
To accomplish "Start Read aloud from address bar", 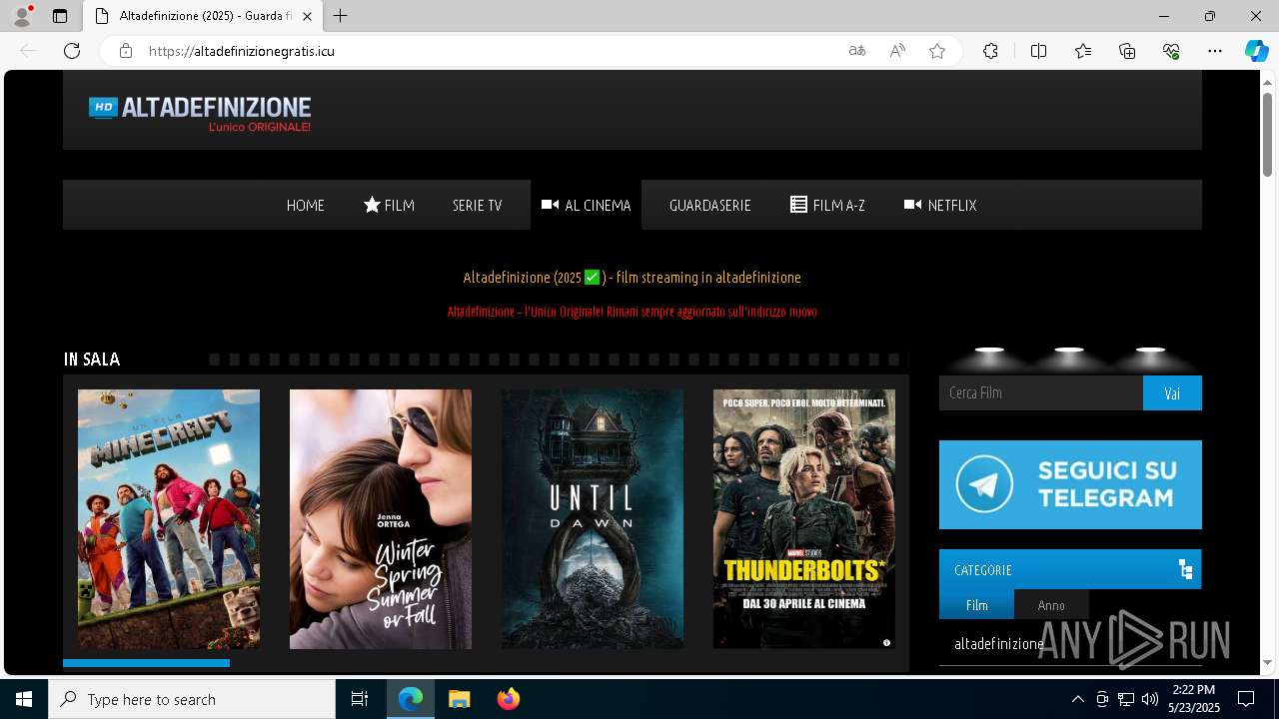I will pyautogui.click(x=897, y=51).
